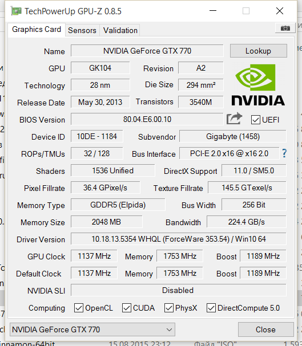Open the GPU selection dropdown
302x346 pixels.
tap(92, 329)
